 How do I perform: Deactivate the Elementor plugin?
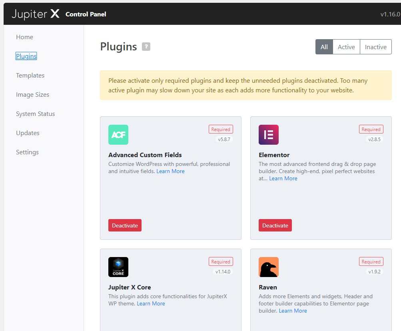pyautogui.click(x=275, y=225)
